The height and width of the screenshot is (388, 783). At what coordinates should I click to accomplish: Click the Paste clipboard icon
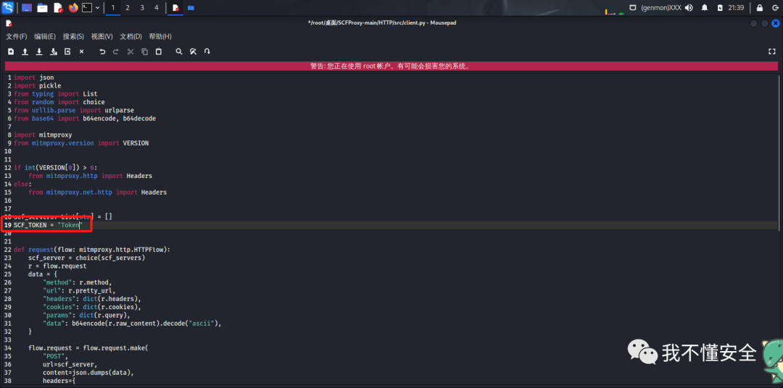(x=158, y=51)
